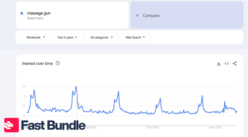Click the Fast Bundle rabbit logo
This screenshot has height=137, width=248.
12,125
